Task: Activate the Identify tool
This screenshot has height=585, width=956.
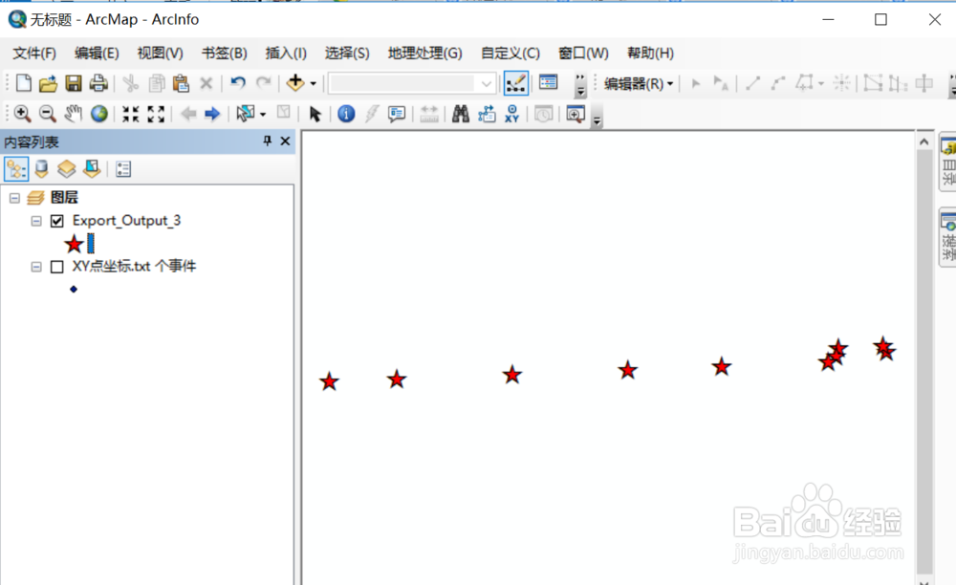Action: (x=344, y=114)
